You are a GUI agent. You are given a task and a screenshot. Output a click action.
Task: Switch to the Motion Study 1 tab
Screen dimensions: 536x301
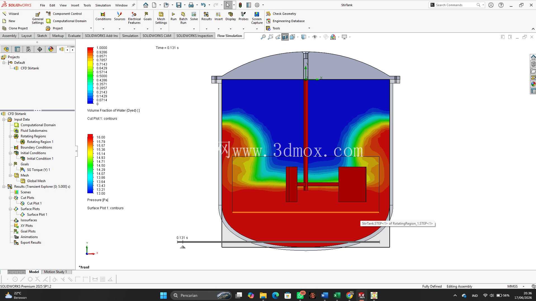coord(55,272)
